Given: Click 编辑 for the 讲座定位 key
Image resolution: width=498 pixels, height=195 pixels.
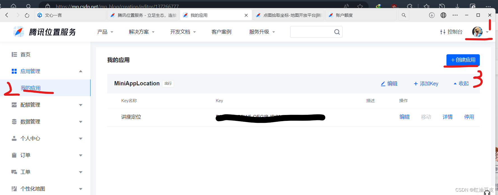Looking at the screenshot, I should click(404, 117).
